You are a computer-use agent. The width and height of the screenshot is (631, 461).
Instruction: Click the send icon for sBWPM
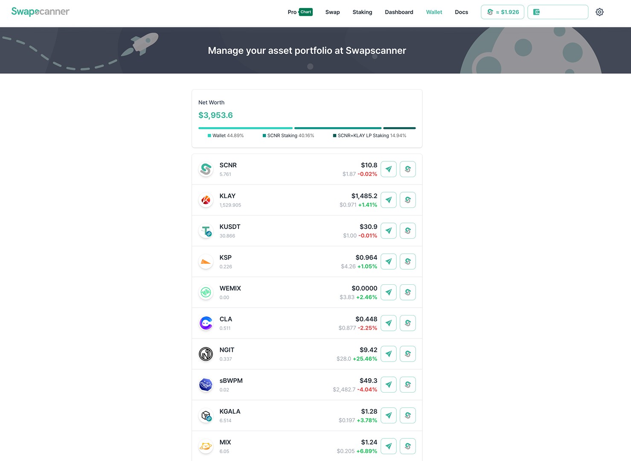pyautogui.click(x=389, y=385)
